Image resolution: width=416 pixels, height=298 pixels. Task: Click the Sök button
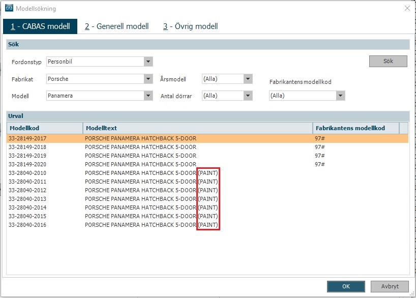click(388, 62)
